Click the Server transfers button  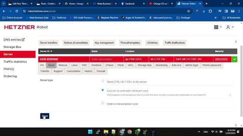[49, 43]
